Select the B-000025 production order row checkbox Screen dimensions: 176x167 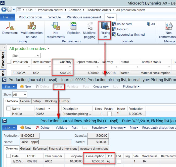(x=9, y=73)
